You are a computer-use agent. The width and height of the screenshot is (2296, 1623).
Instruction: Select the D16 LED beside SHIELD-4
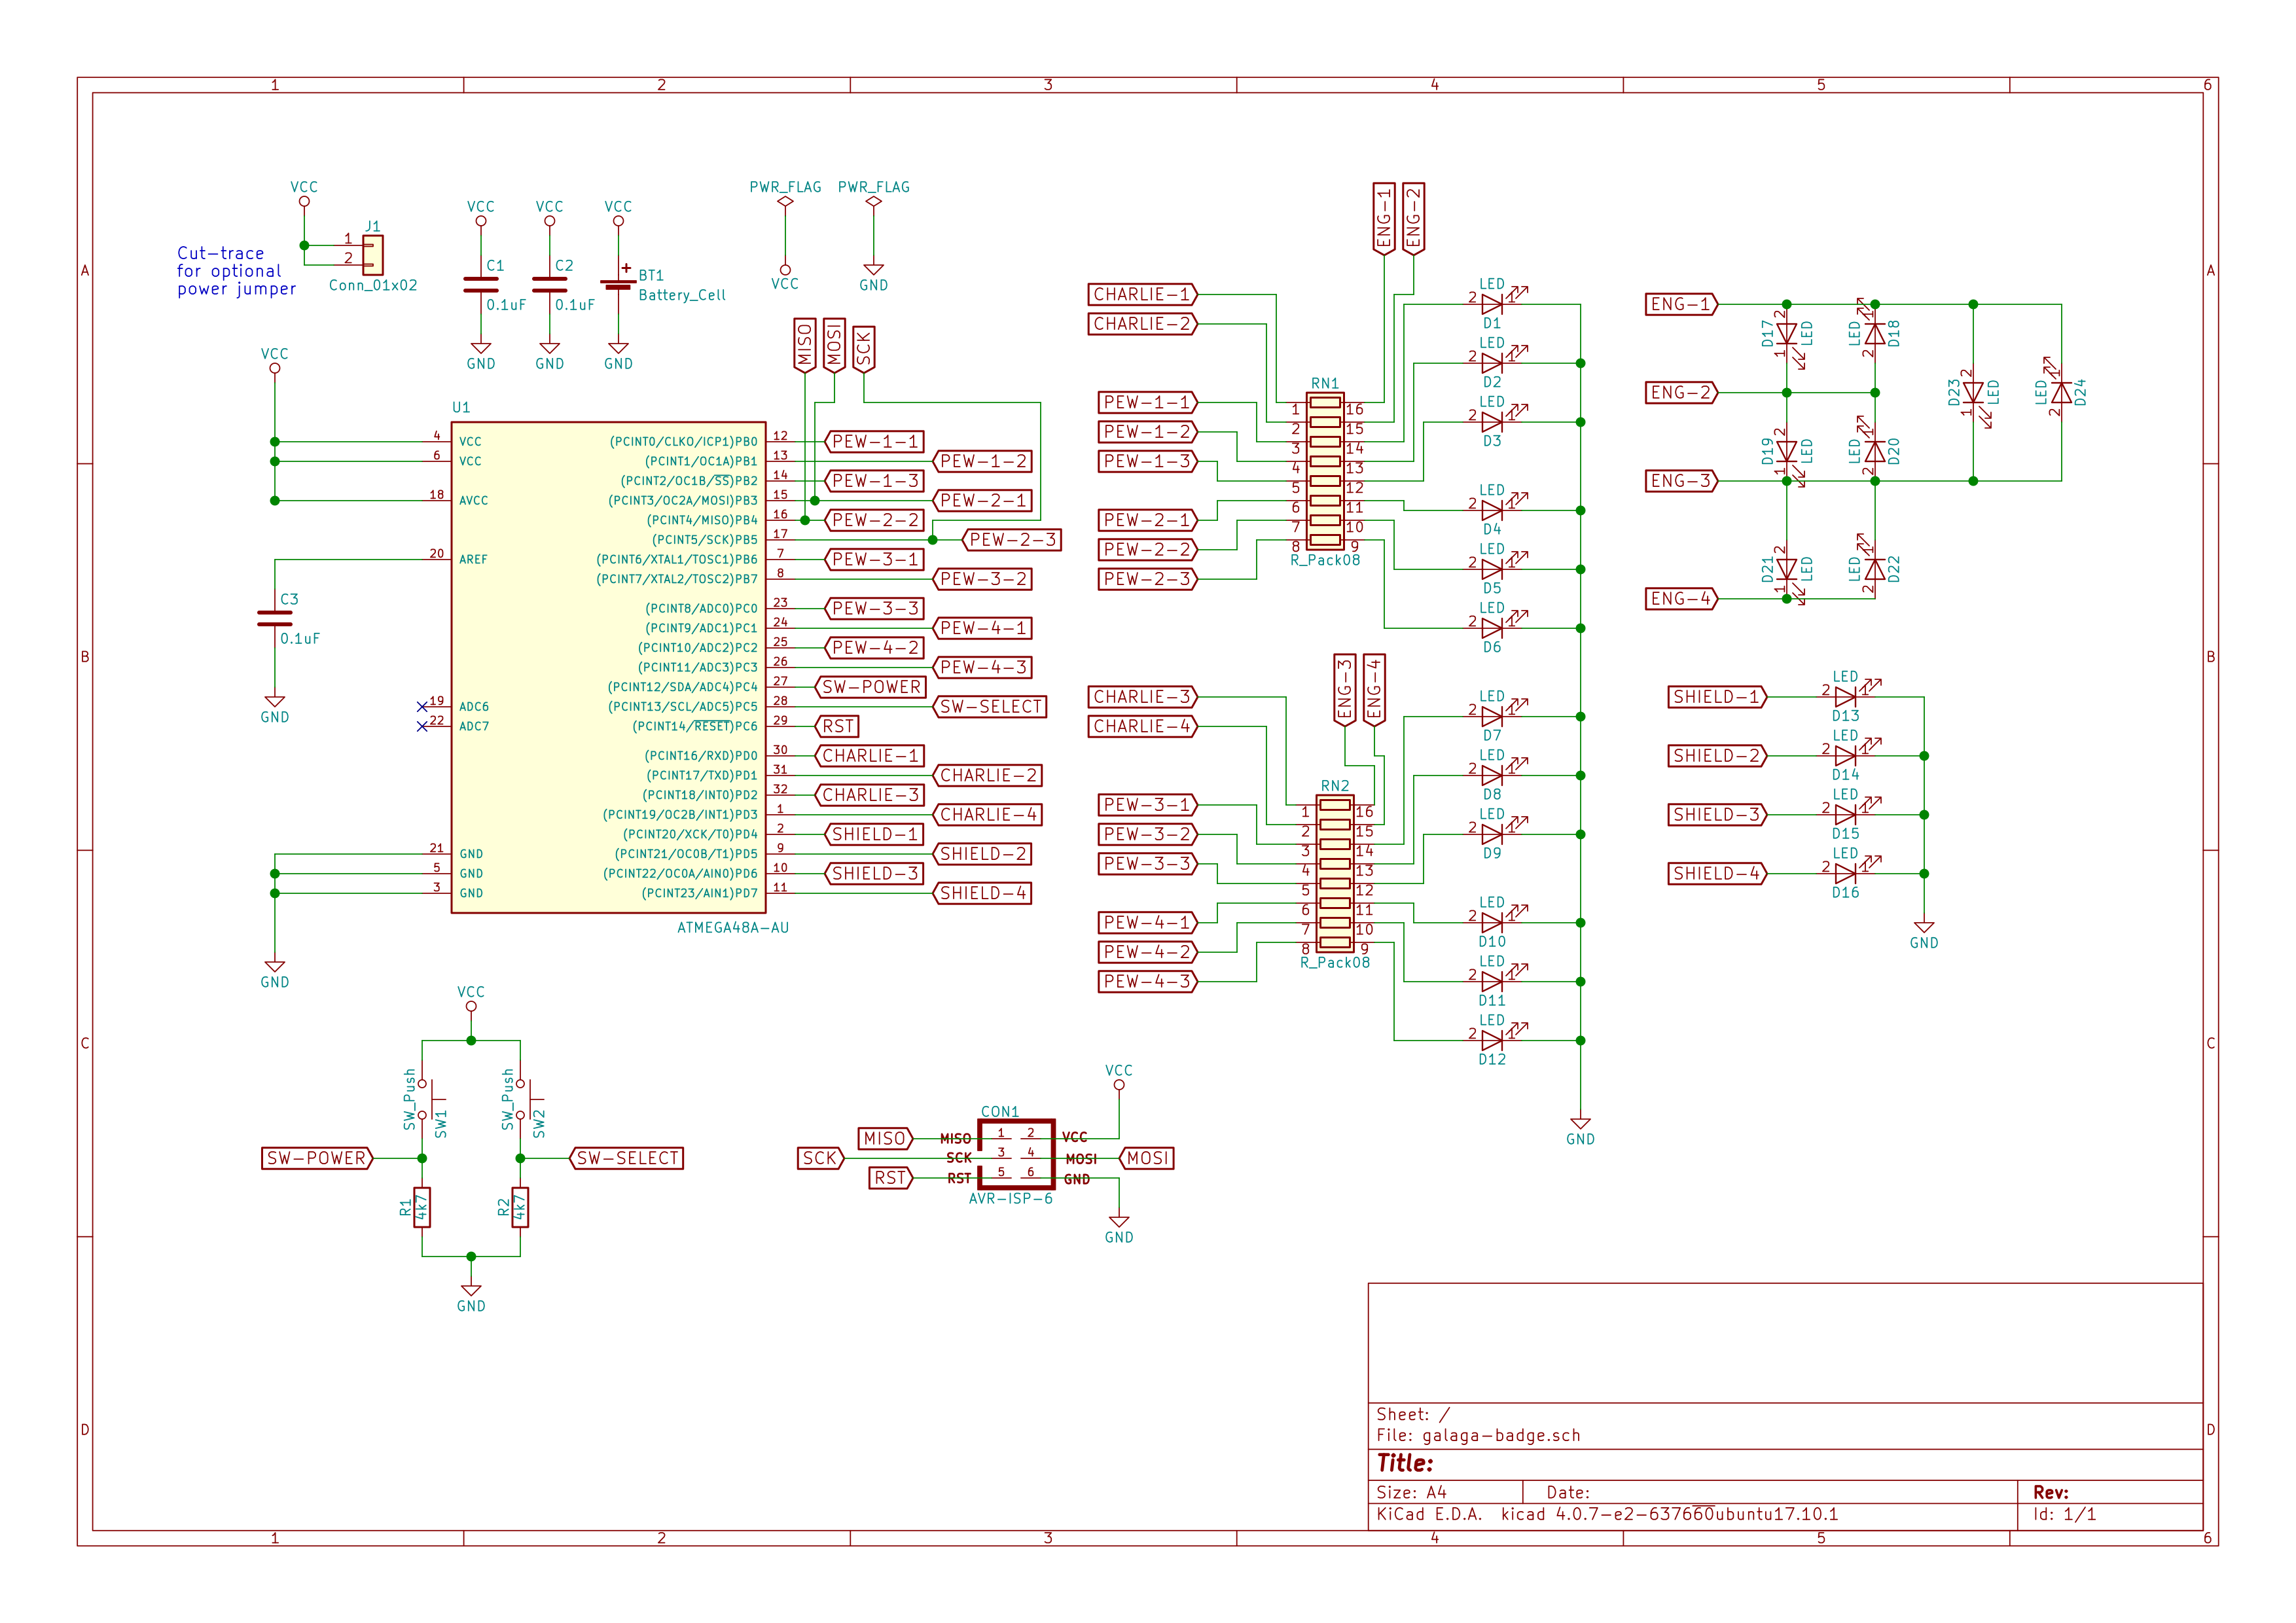tap(1846, 873)
